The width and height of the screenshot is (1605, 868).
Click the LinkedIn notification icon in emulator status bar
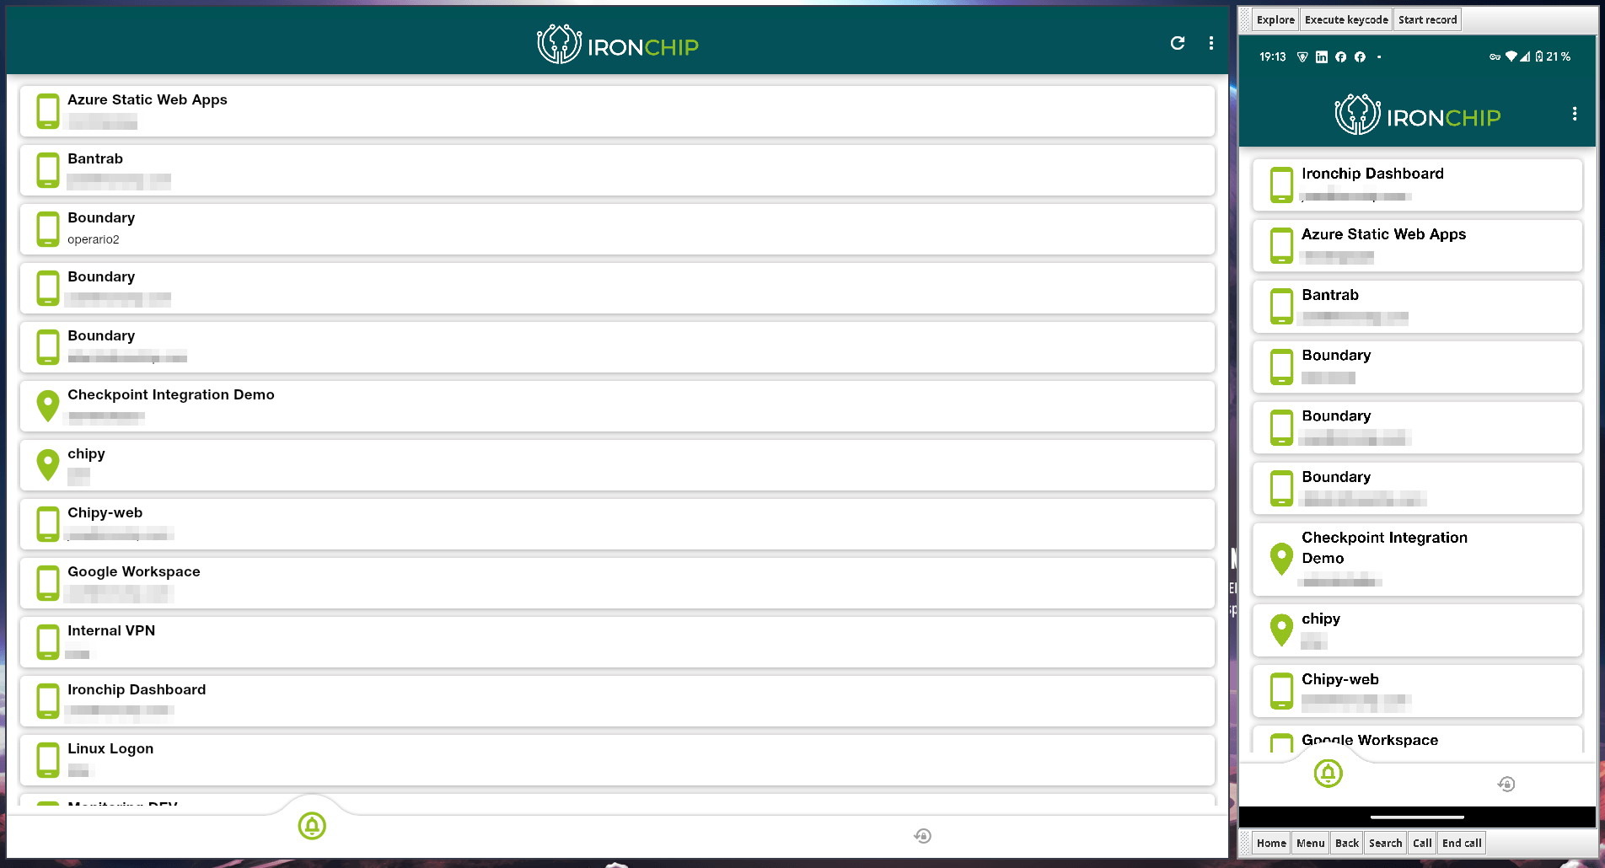click(x=1321, y=57)
